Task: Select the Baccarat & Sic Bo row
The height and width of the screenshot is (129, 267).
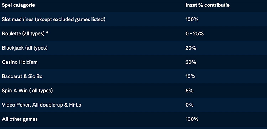Action: click(x=133, y=76)
